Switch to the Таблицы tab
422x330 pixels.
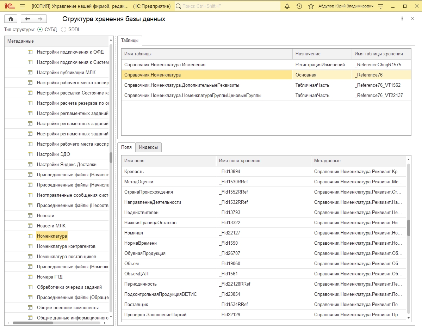[130, 41]
